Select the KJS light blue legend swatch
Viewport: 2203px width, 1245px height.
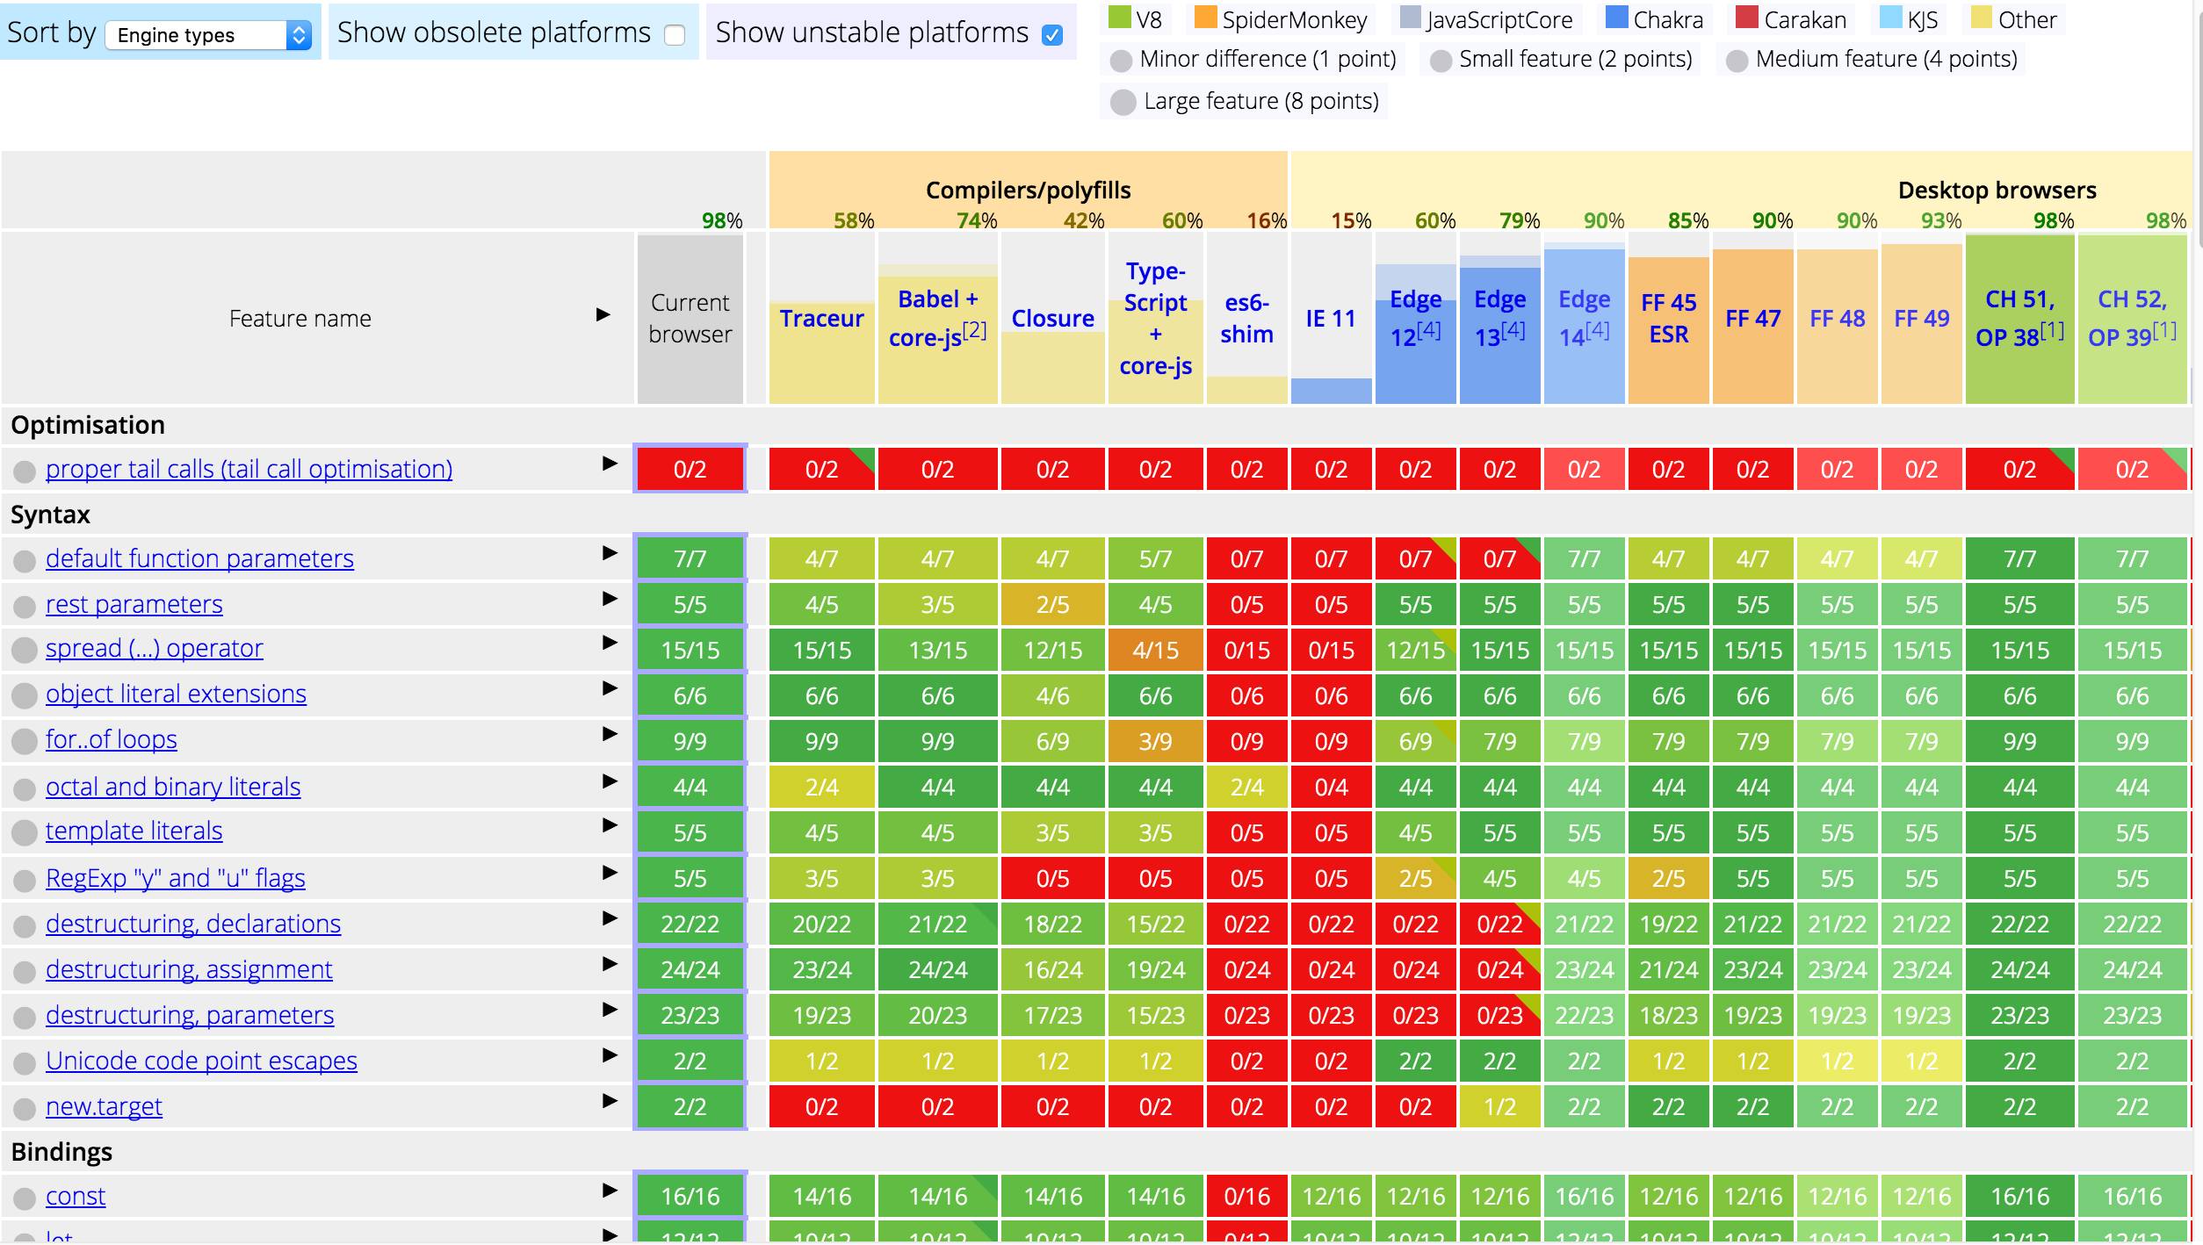1891,18
